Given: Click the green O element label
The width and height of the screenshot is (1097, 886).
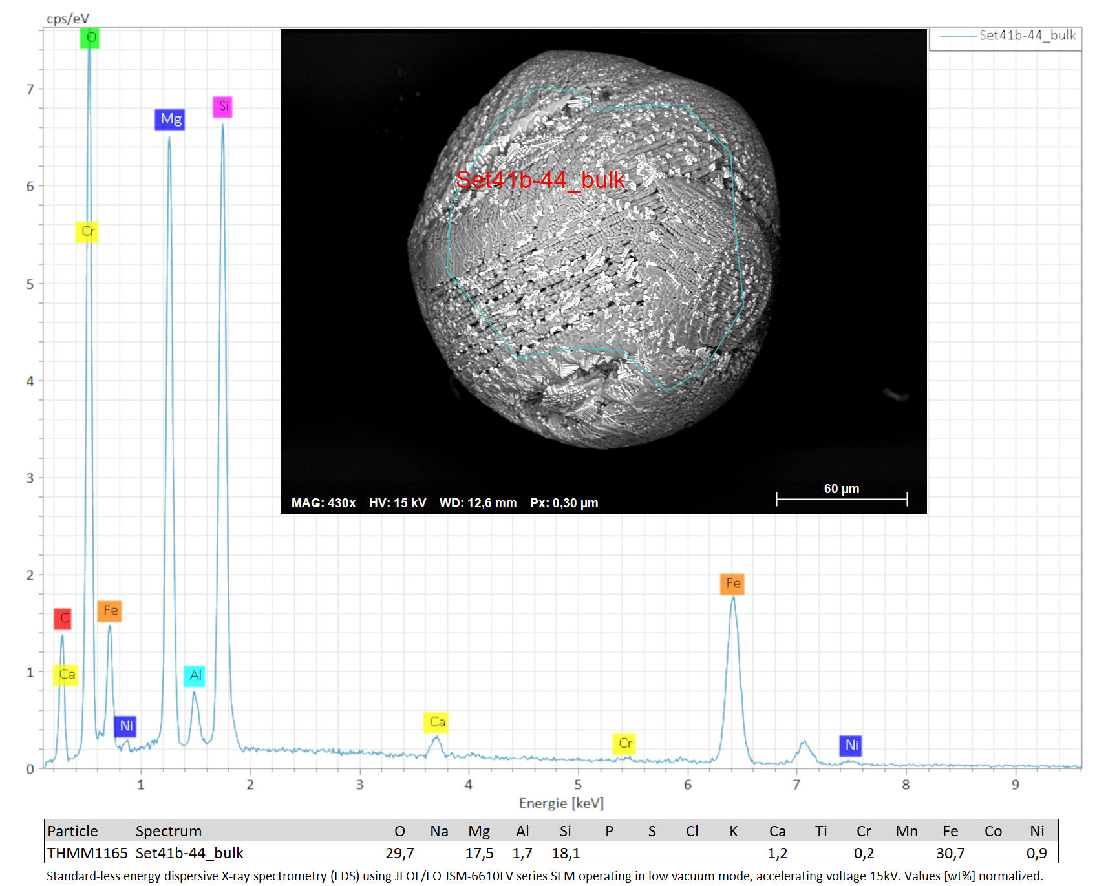Looking at the screenshot, I should pos(91,37).
